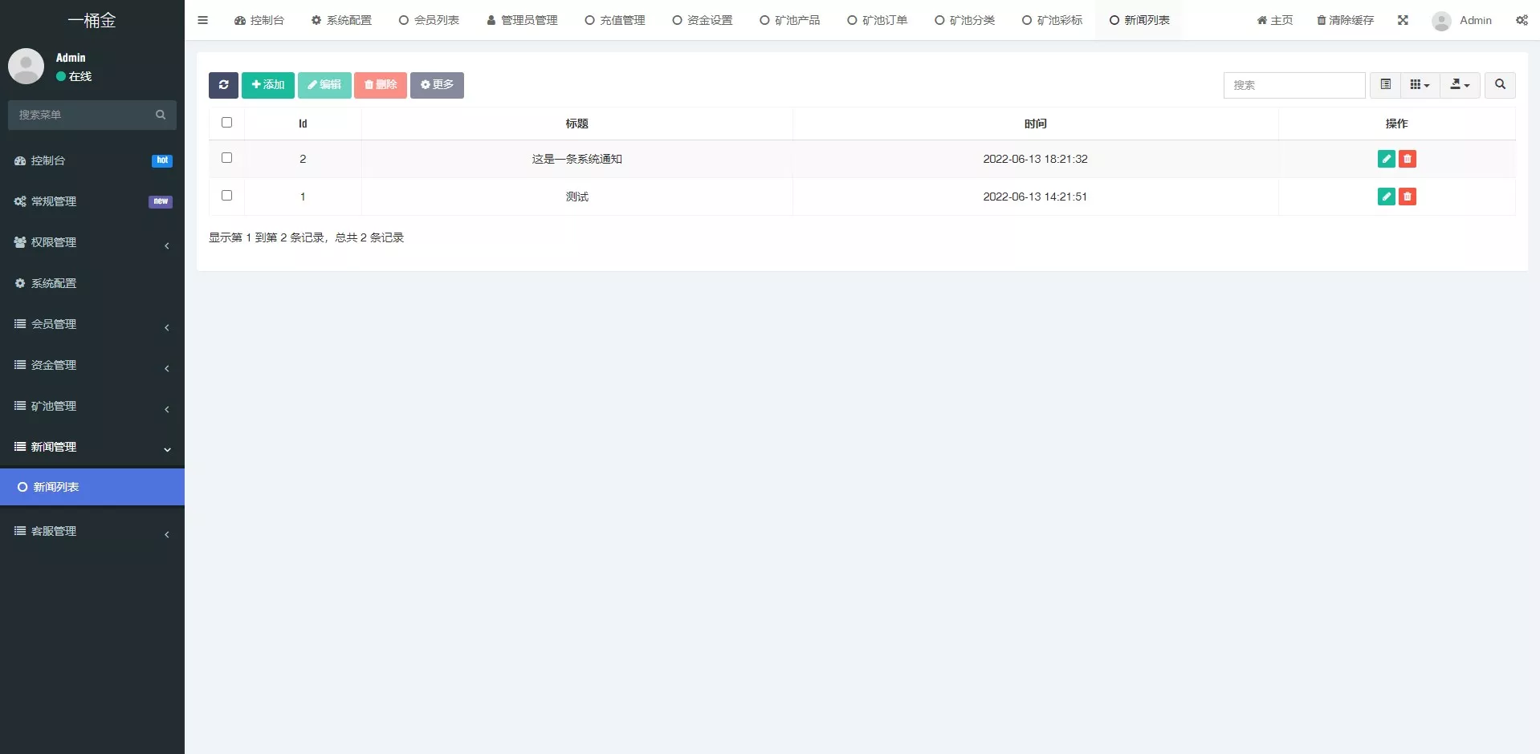Check the checkbox for row Id 1

(226, 196)
